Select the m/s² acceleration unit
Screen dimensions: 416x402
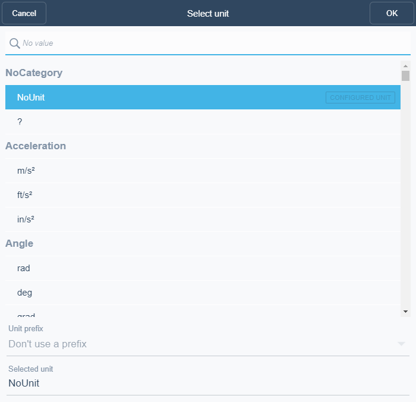(203, 171)
